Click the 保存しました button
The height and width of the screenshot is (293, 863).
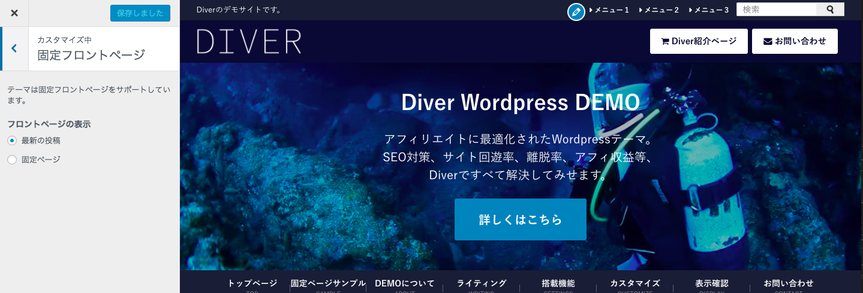coord(140,13)
